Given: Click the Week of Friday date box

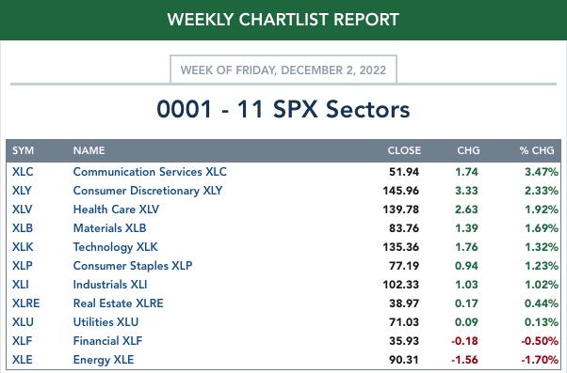Looking at the screenshot, I should (x=283, y=70).
